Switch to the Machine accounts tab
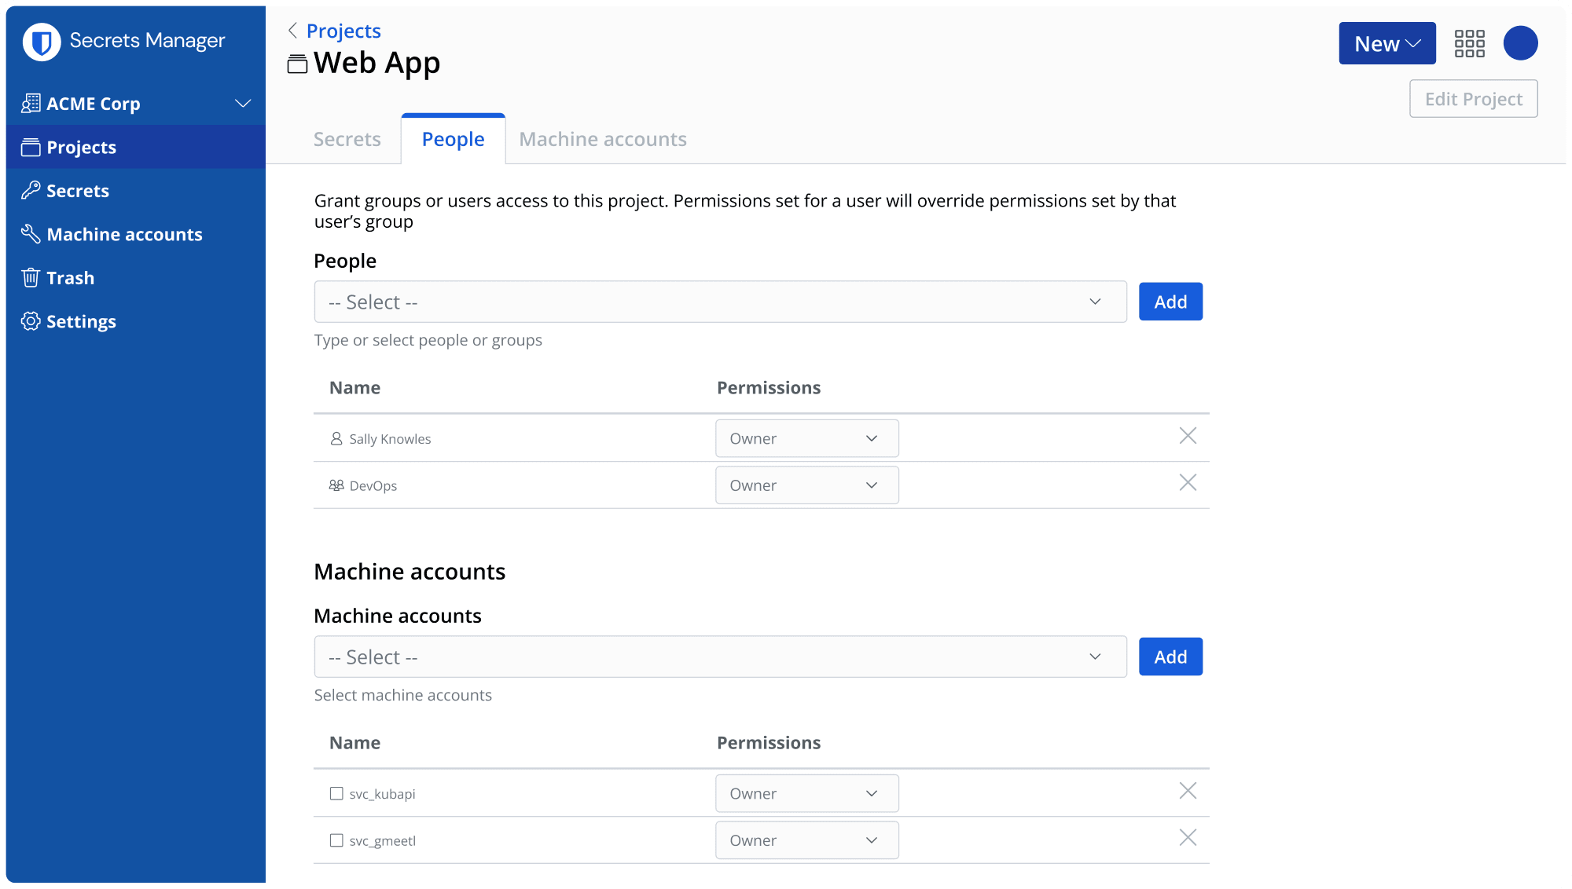The image size is (1572, 889). pos(602,138)
